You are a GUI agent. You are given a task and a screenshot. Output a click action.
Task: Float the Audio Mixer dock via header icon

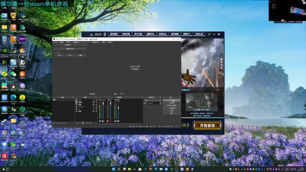click(142, 97)
